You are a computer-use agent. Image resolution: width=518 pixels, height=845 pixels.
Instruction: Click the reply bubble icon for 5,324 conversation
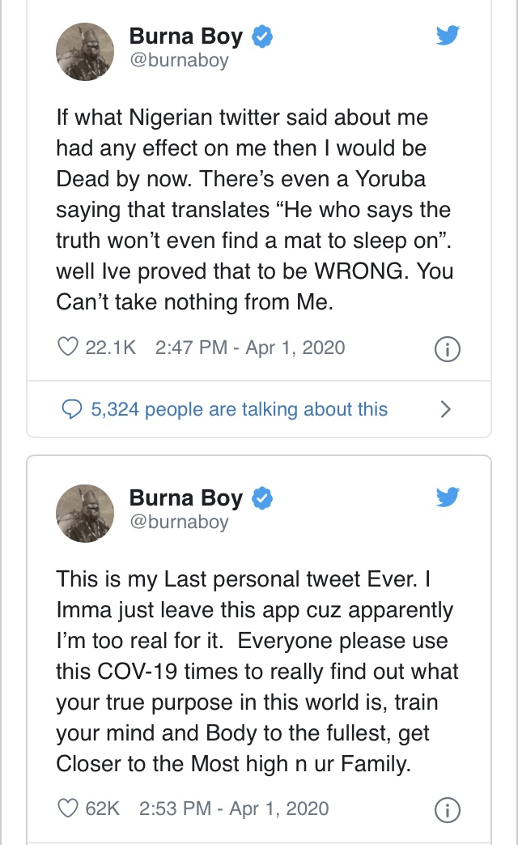[x=73, y=409]
